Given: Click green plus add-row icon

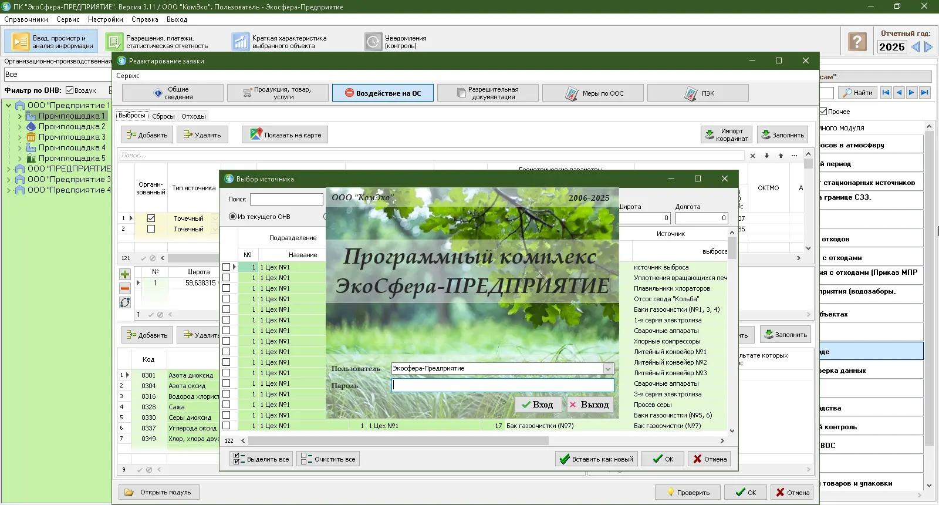Looking at the screenshot, I should tap(125, 274).
